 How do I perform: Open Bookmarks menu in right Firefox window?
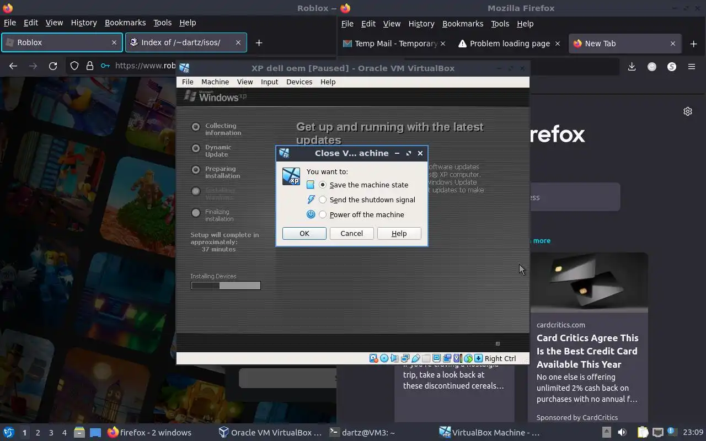click(x=463, y=24)
